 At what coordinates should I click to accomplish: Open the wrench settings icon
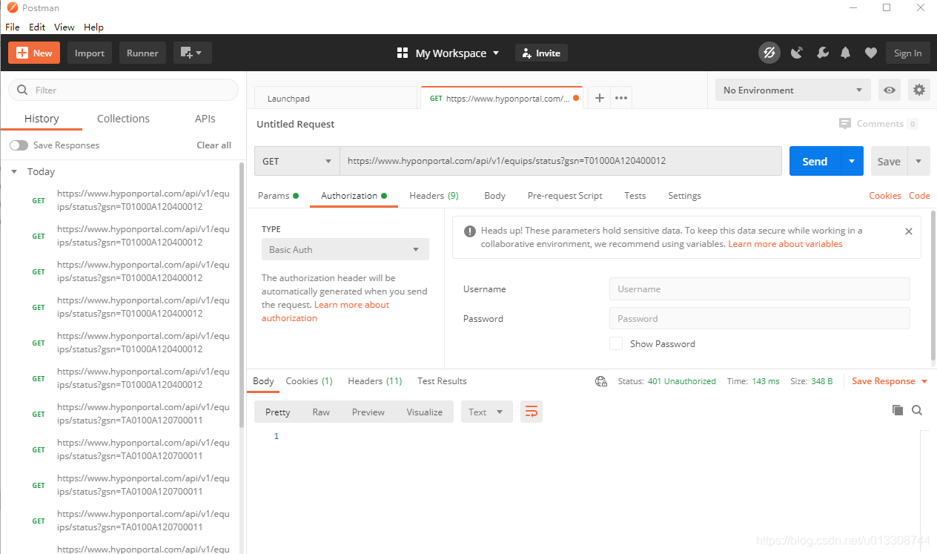[x=822, y=53]
